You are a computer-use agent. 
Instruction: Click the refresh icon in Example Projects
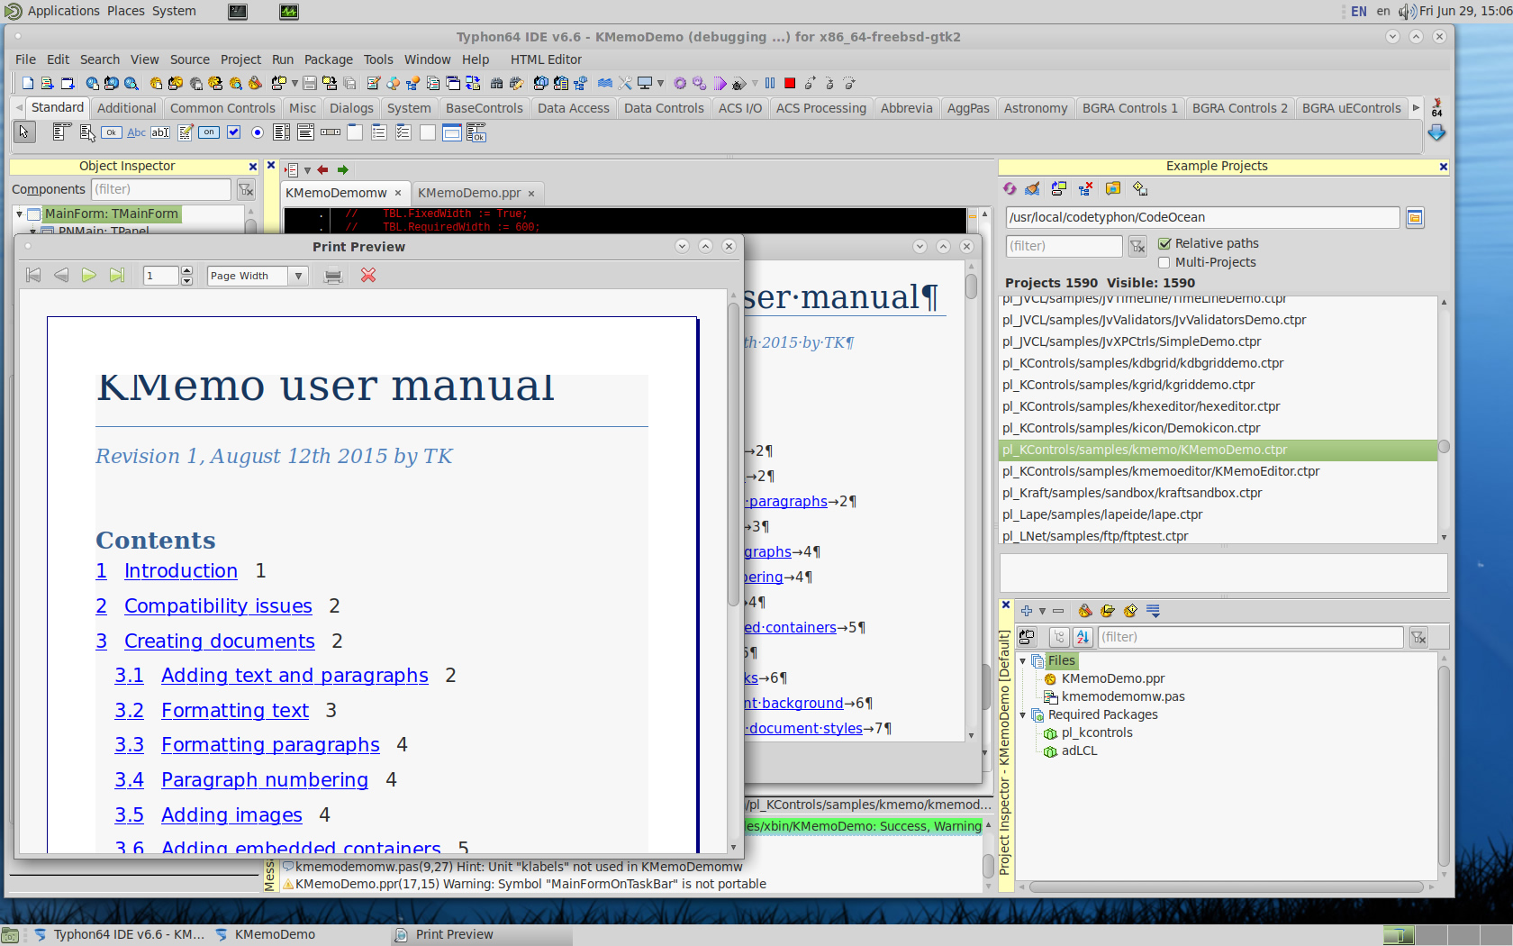point(1010,188)
